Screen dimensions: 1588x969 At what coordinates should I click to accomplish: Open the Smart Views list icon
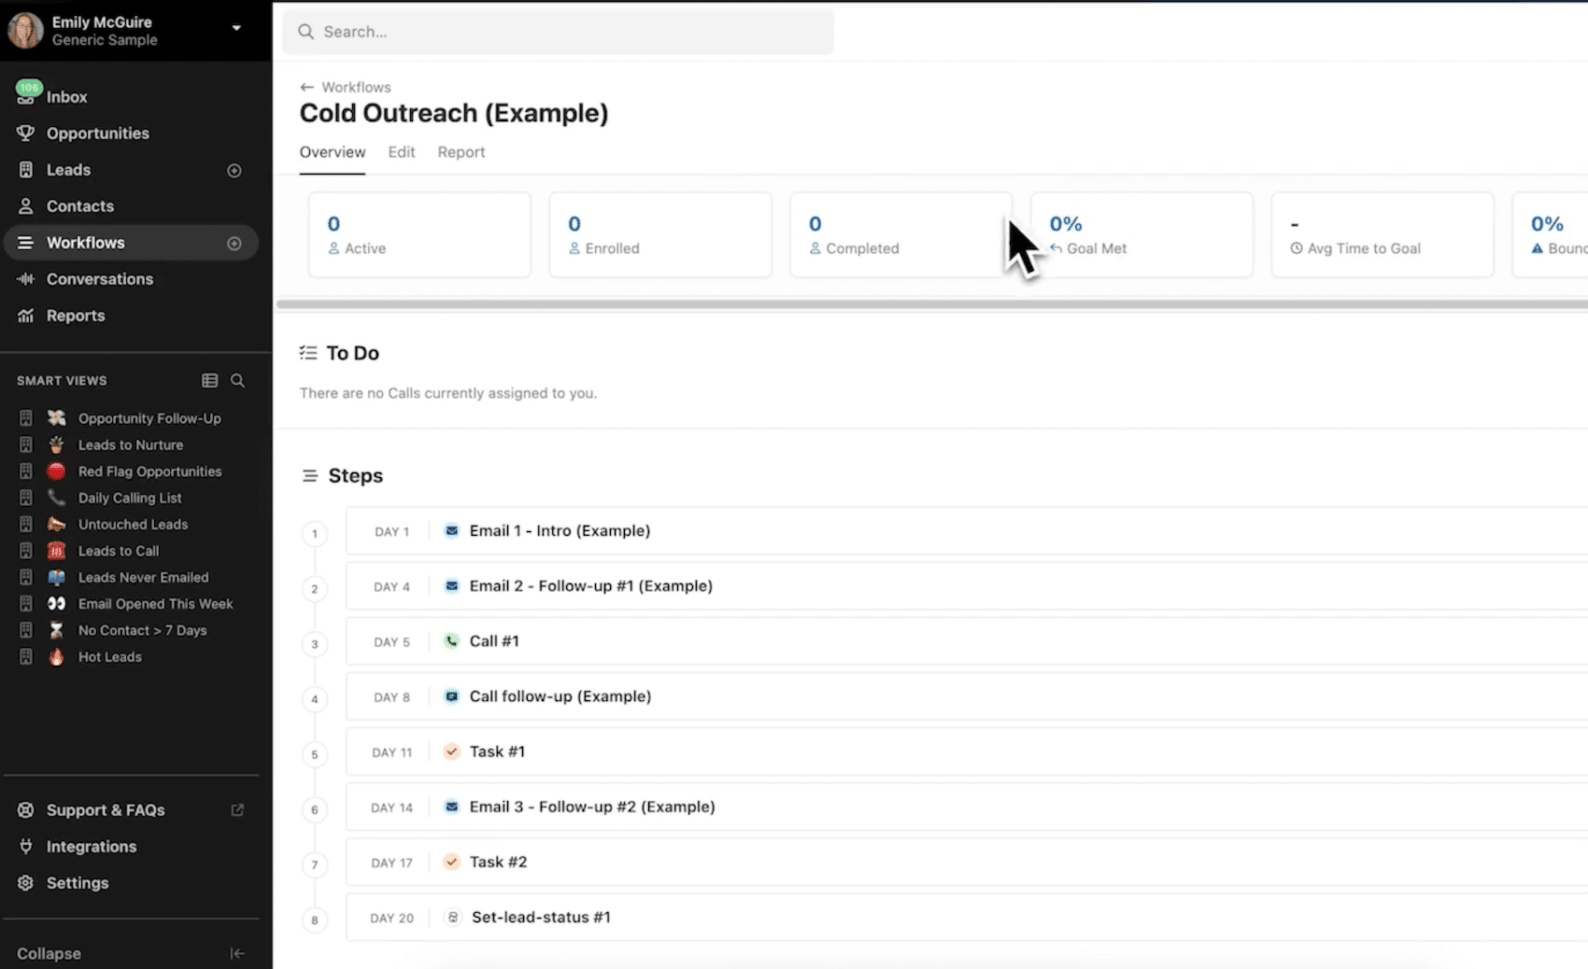coord(210,381)
